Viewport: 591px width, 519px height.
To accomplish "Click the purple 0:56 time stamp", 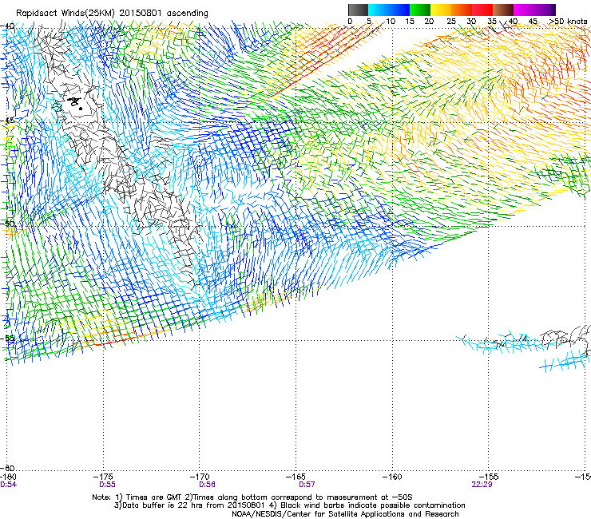I will click(208, 485).
